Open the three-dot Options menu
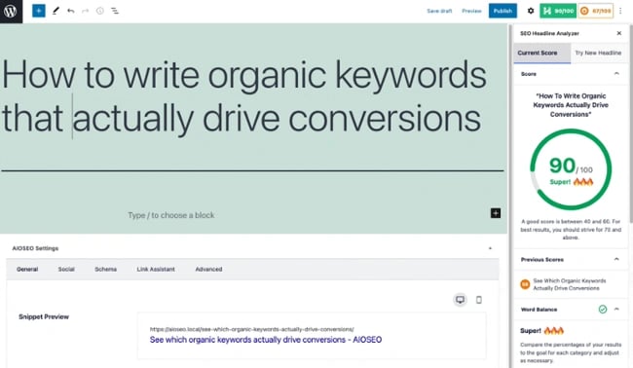 [x=620, y=11]
